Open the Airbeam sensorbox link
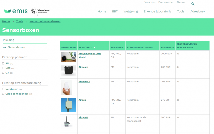Image resolution: width=214 pixels, height=134 pixels. [83, 67]
